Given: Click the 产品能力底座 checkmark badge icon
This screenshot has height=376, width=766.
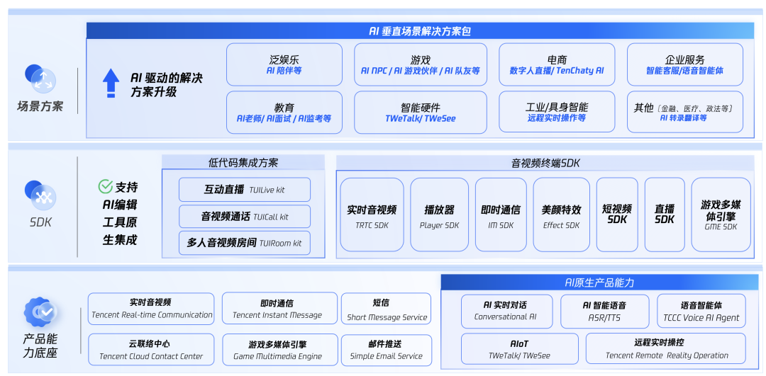Looking at the screenshot, I should click(x=40, y=312).
